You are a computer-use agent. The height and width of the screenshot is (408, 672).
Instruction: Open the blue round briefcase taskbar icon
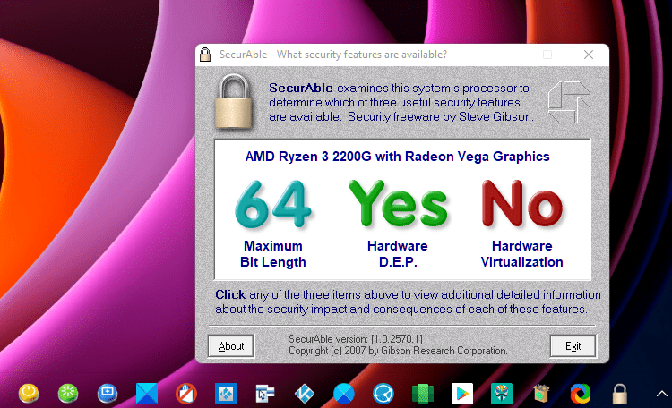108,394
